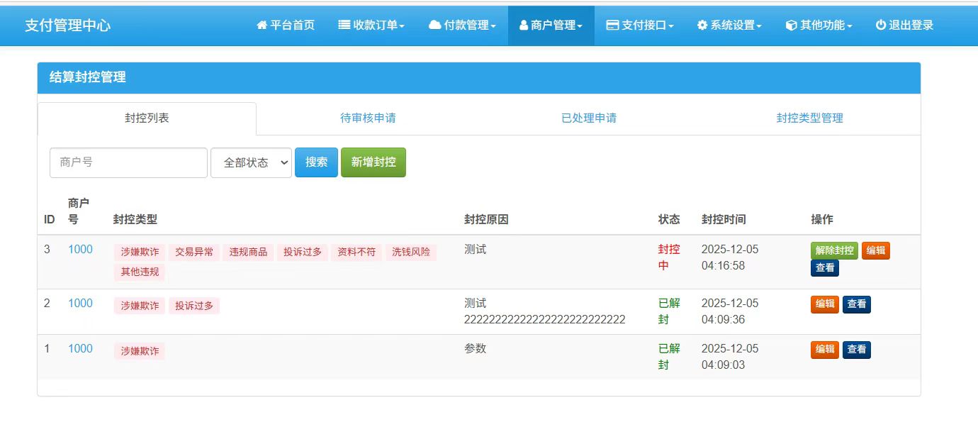Click the green 新增封控 button

[373, 162]
